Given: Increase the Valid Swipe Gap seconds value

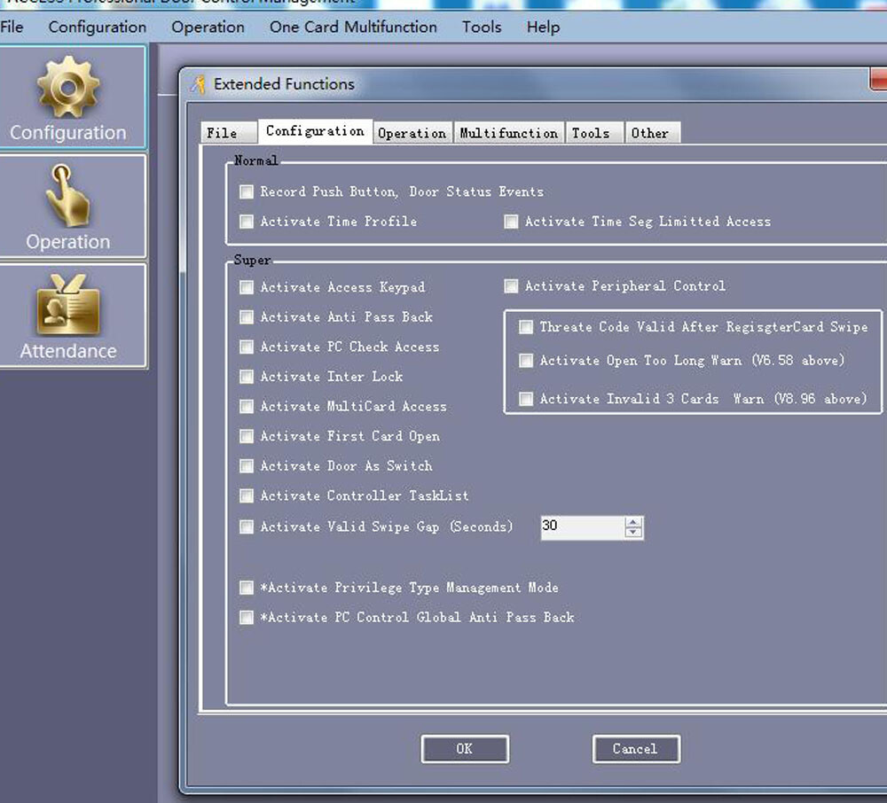Looking at the screenshot, I should [633, 522].
